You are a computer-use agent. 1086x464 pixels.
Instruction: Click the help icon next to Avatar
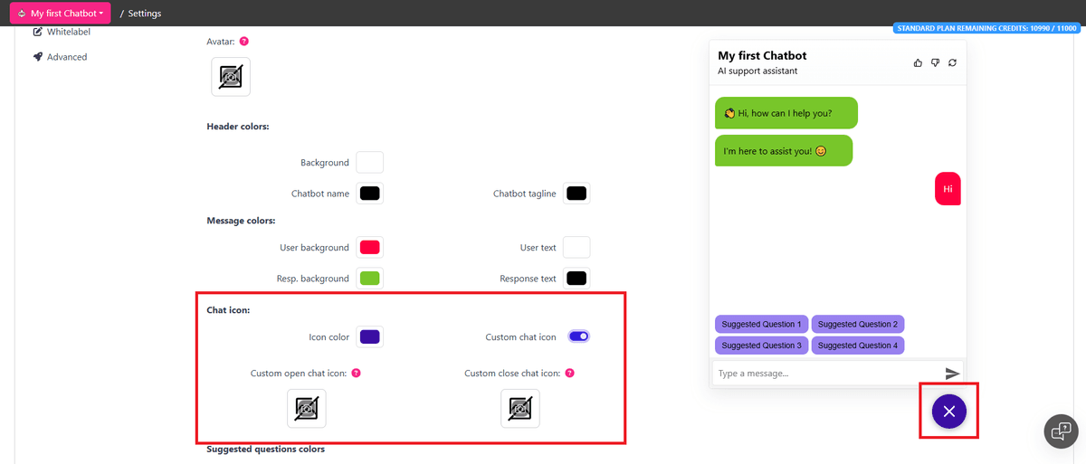point(244,42)
